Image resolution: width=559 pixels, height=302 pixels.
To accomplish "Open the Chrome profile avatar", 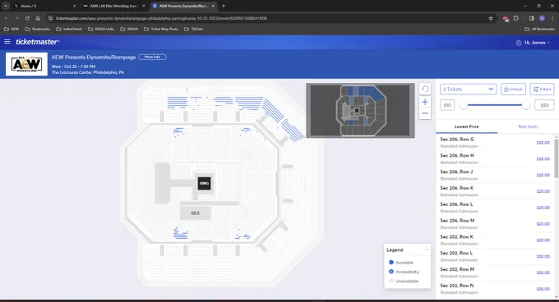I will click(x=542, y=18).
